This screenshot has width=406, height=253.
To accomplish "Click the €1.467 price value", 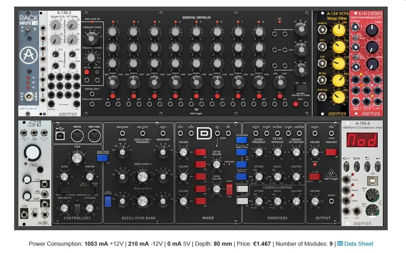I will [x=262, y=244].
